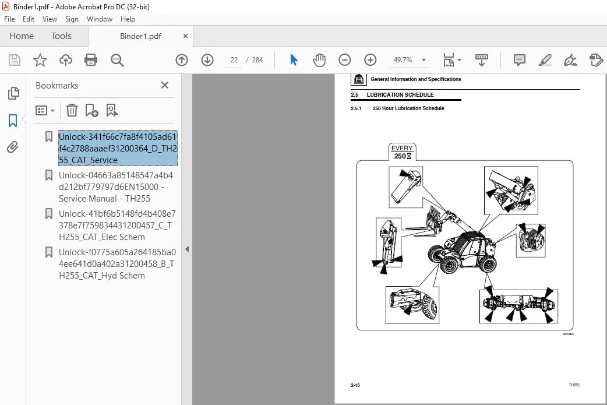Click the page number field showing 22

coord(234,60)
